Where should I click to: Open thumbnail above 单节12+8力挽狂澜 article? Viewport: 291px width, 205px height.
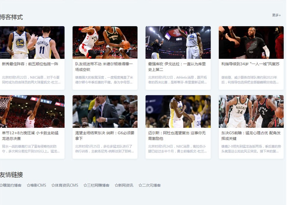32,111
